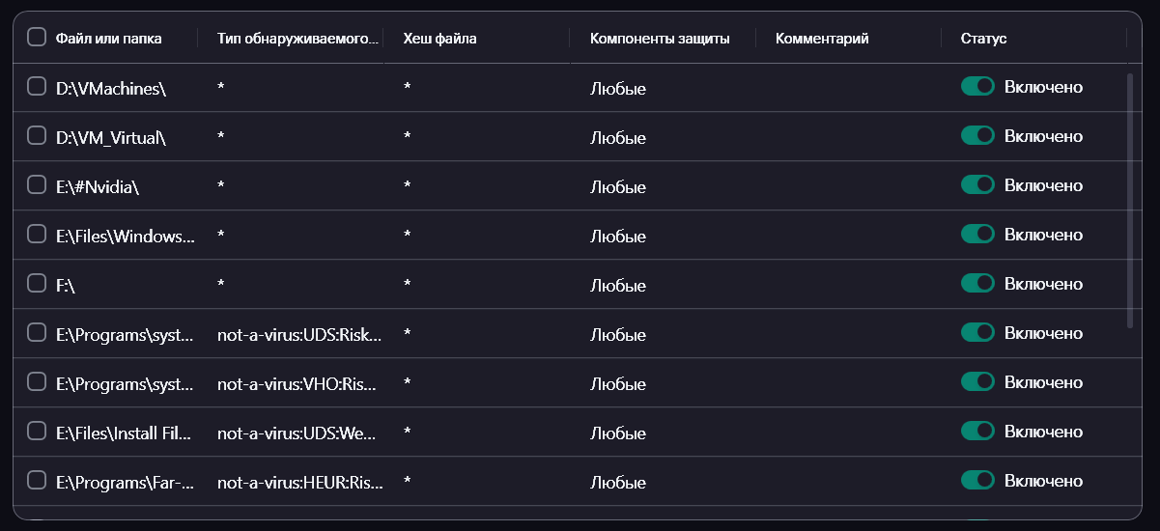This screenshot has width=1160, height=531.
Task: Check the E:\Programs\Far- row checkbox
Action: pyautogui.click(x=37, y=480)
